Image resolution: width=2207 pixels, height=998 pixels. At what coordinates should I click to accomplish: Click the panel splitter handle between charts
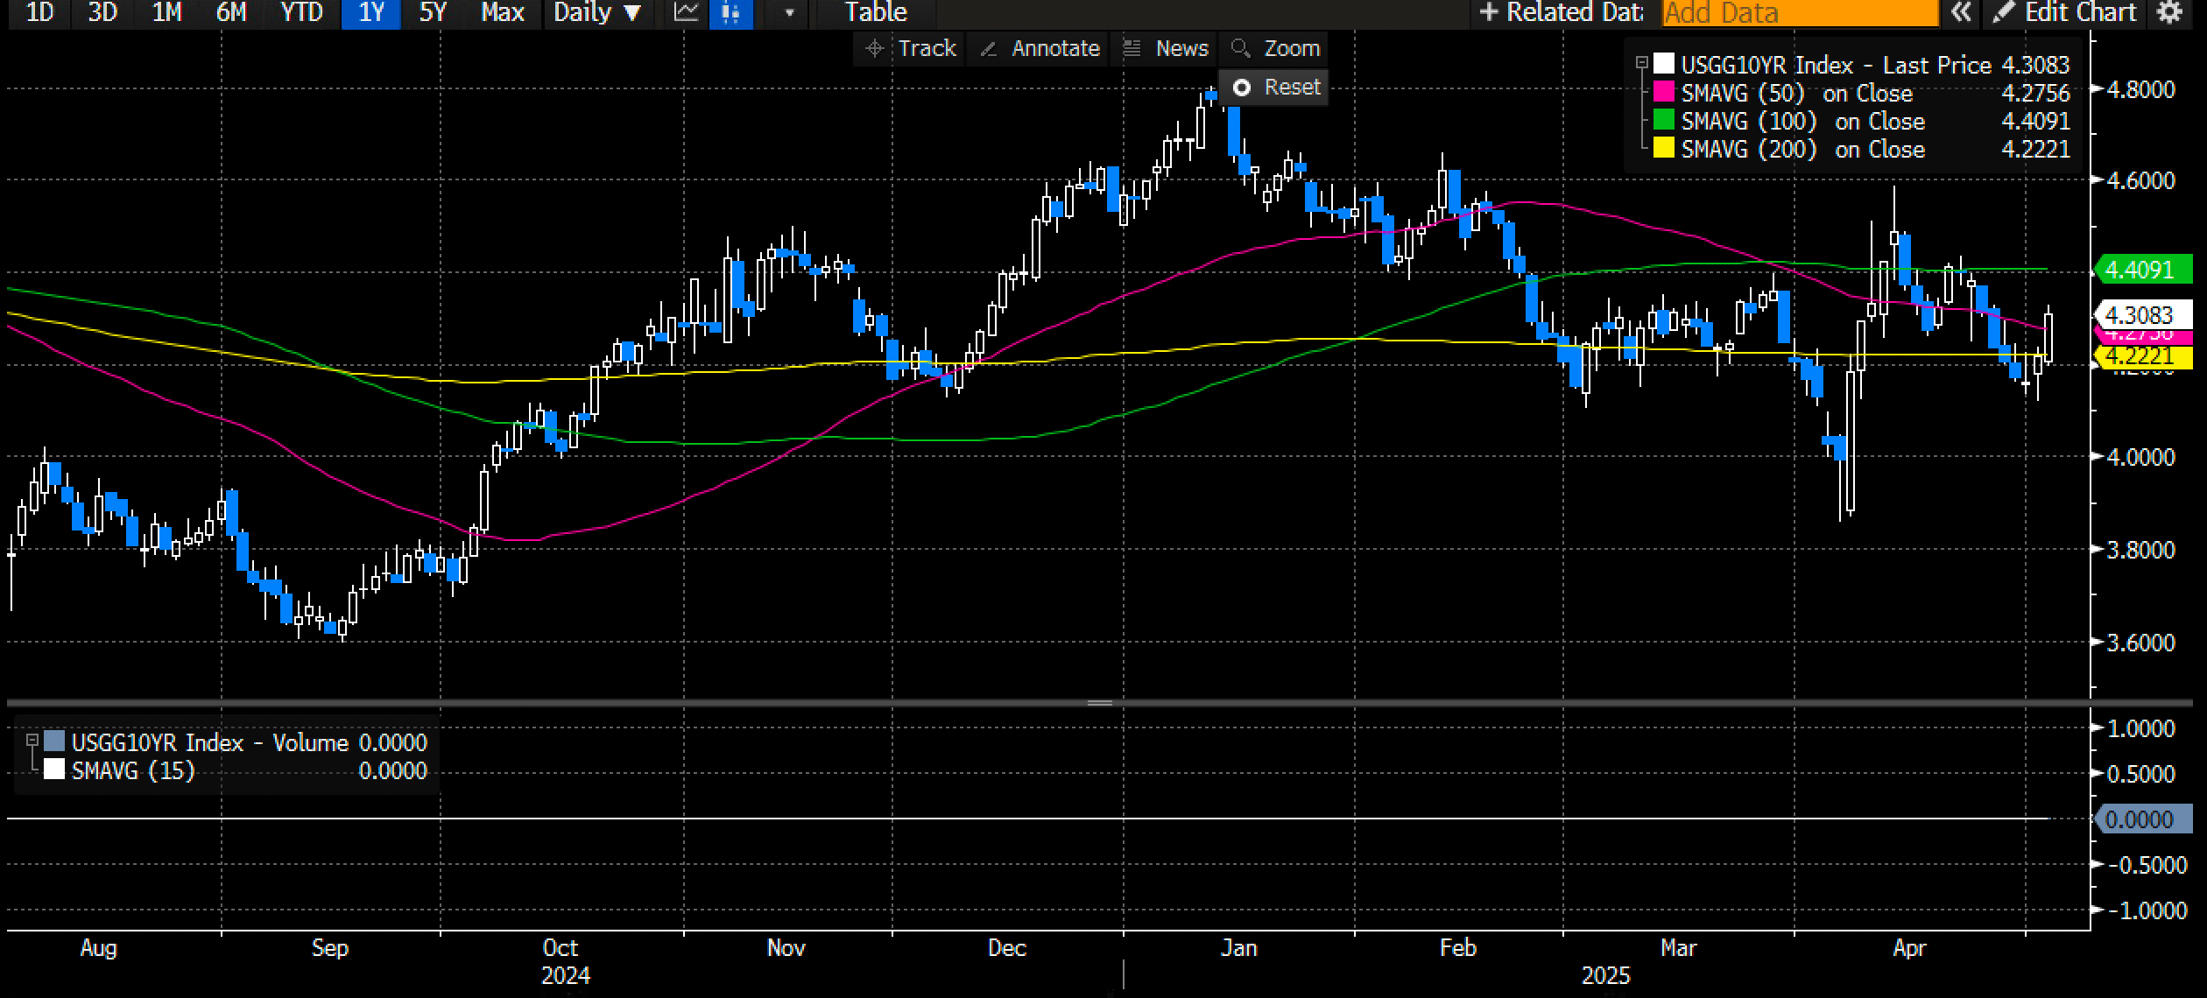(x=1100, y=703)
